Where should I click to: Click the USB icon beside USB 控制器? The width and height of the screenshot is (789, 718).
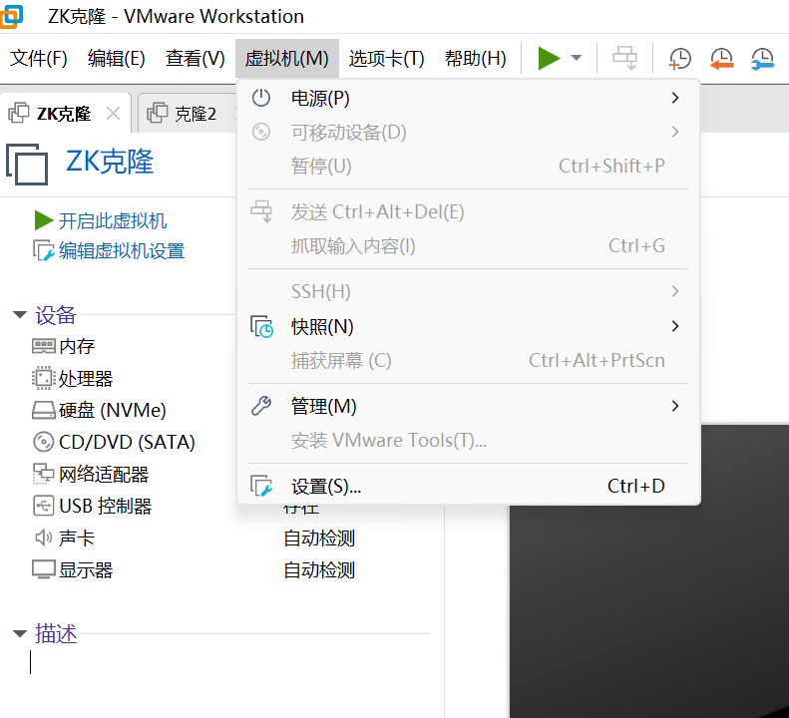(x=44, y=506)
